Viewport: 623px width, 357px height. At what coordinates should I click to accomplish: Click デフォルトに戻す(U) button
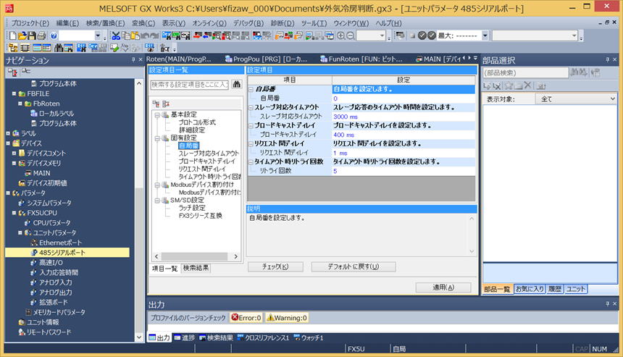click(354, 266)
